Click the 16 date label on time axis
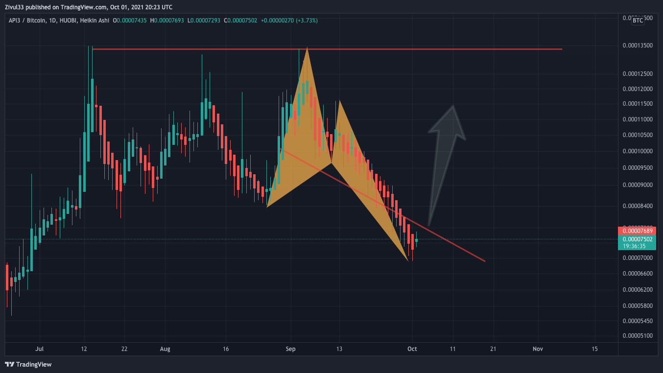663x373 pixels. point(225,349)
